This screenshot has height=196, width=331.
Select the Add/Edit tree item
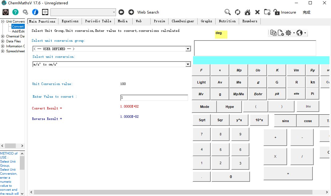click(x=18, y=31)
